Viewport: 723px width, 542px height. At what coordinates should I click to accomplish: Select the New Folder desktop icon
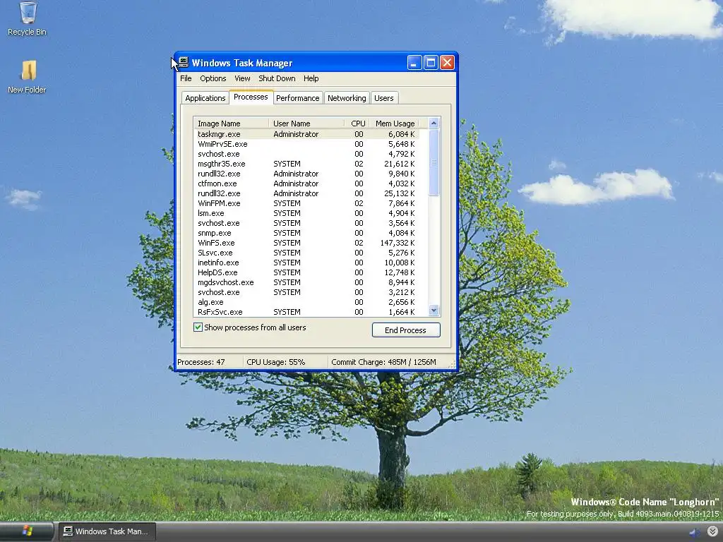tap(28, 76)
